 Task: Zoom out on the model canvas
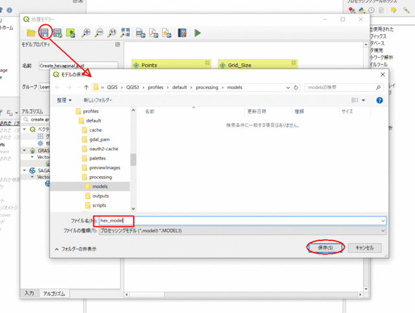99,33
